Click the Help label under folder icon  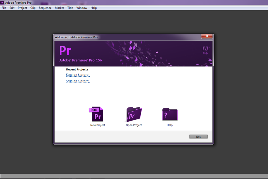tap(169, 125)
